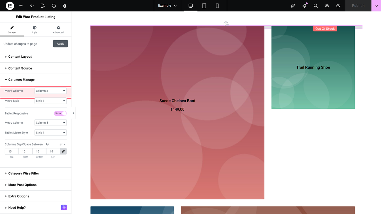Click the Bottom gap input field
381x214 pixels.
click(x=39, y=152)
